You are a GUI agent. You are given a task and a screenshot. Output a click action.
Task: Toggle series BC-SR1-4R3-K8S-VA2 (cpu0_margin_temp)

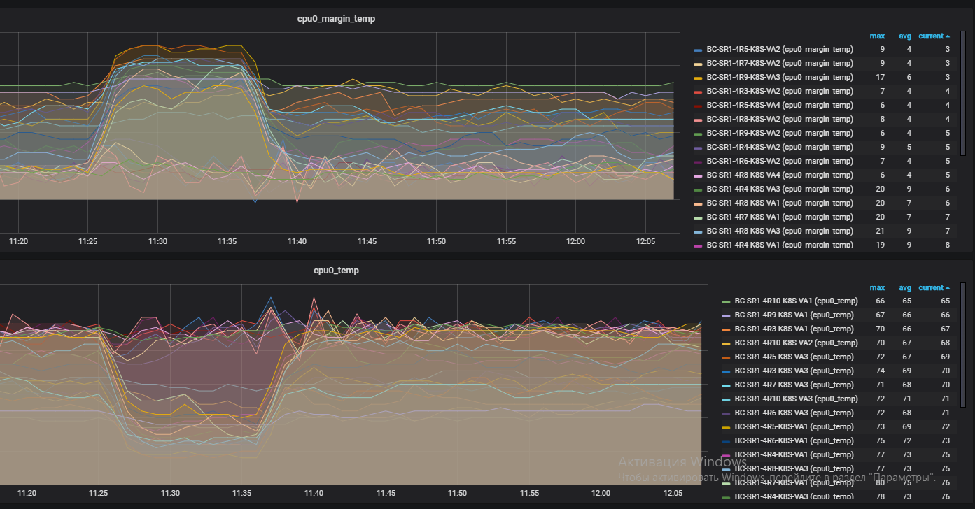(780, 91)
